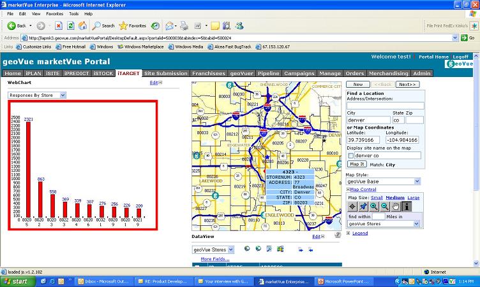
Task: Click the Map It button
Action: pyautogui.click(x=357, y=164)
